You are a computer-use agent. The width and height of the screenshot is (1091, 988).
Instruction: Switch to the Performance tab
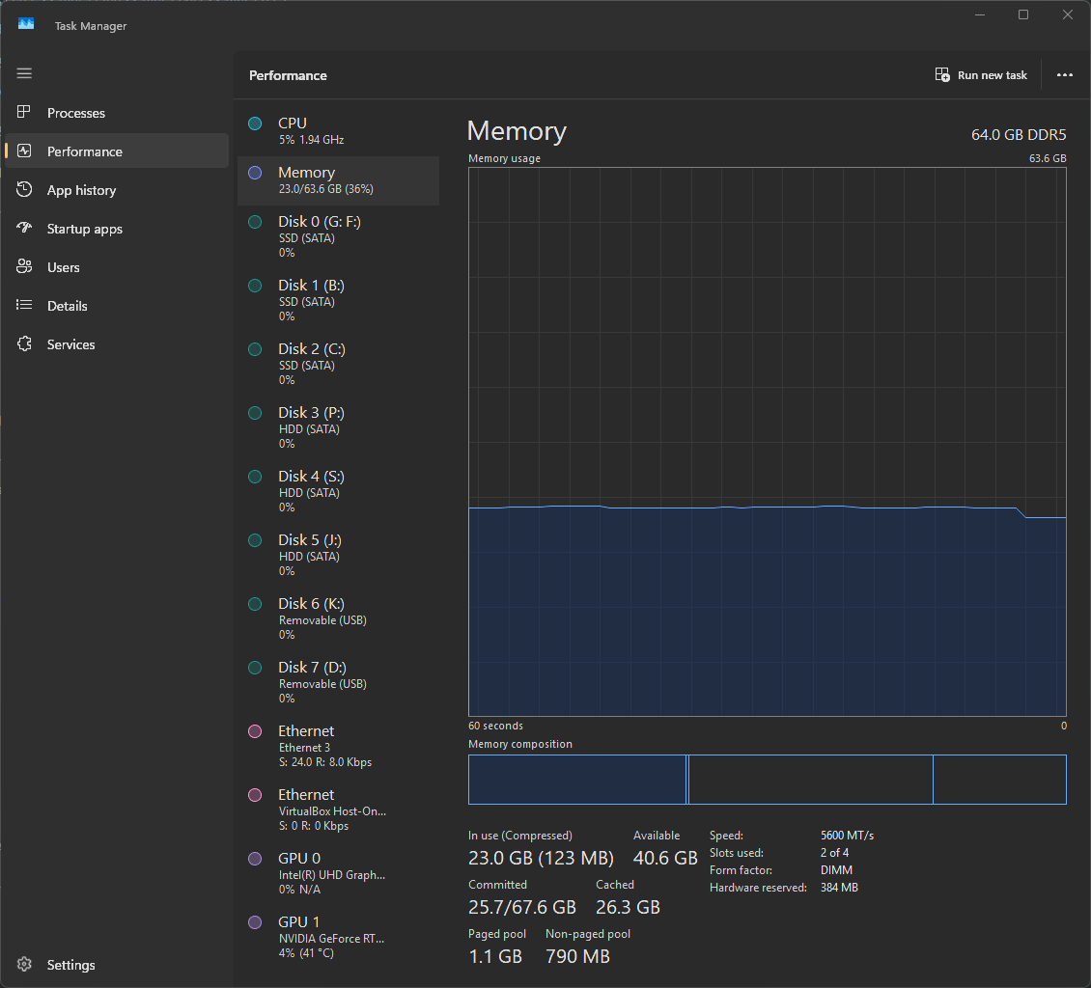(x=116, y=151)
